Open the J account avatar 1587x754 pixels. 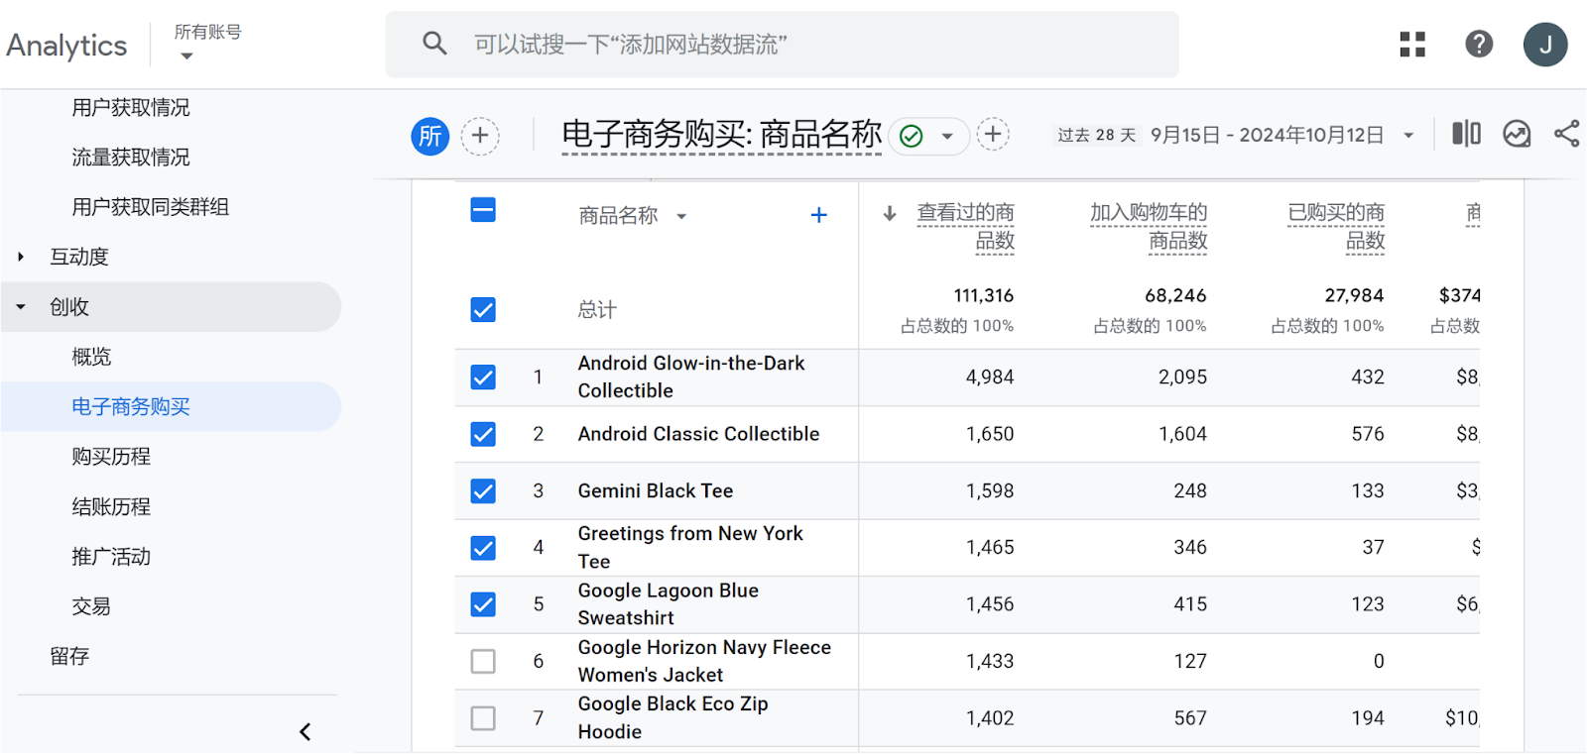1545,45
